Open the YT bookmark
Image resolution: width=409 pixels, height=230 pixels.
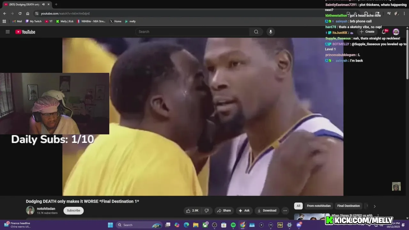(x=49, y=21)
